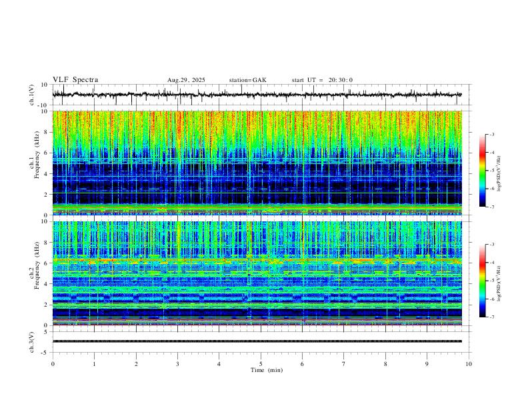Click the "Time (min)" x-axis label

point(267,370)
